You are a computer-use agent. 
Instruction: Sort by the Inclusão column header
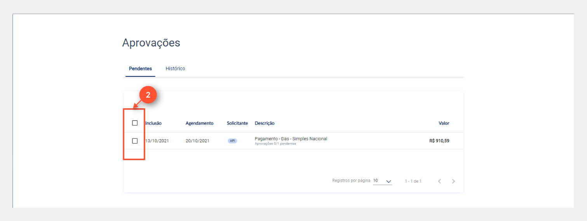(153, 123)
